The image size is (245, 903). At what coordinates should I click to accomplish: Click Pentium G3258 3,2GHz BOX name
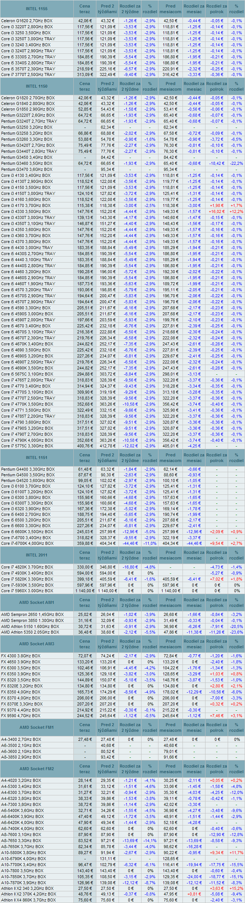click(x=27, y=133)
